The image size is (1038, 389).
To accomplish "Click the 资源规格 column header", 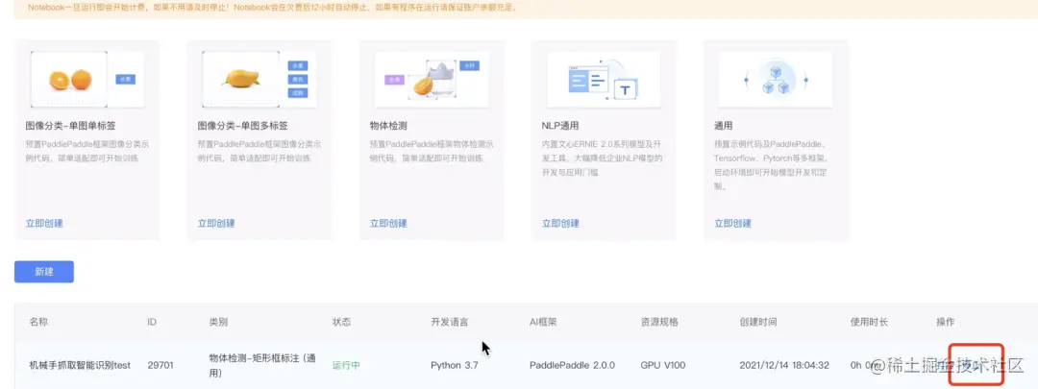I will pos(659,322).
